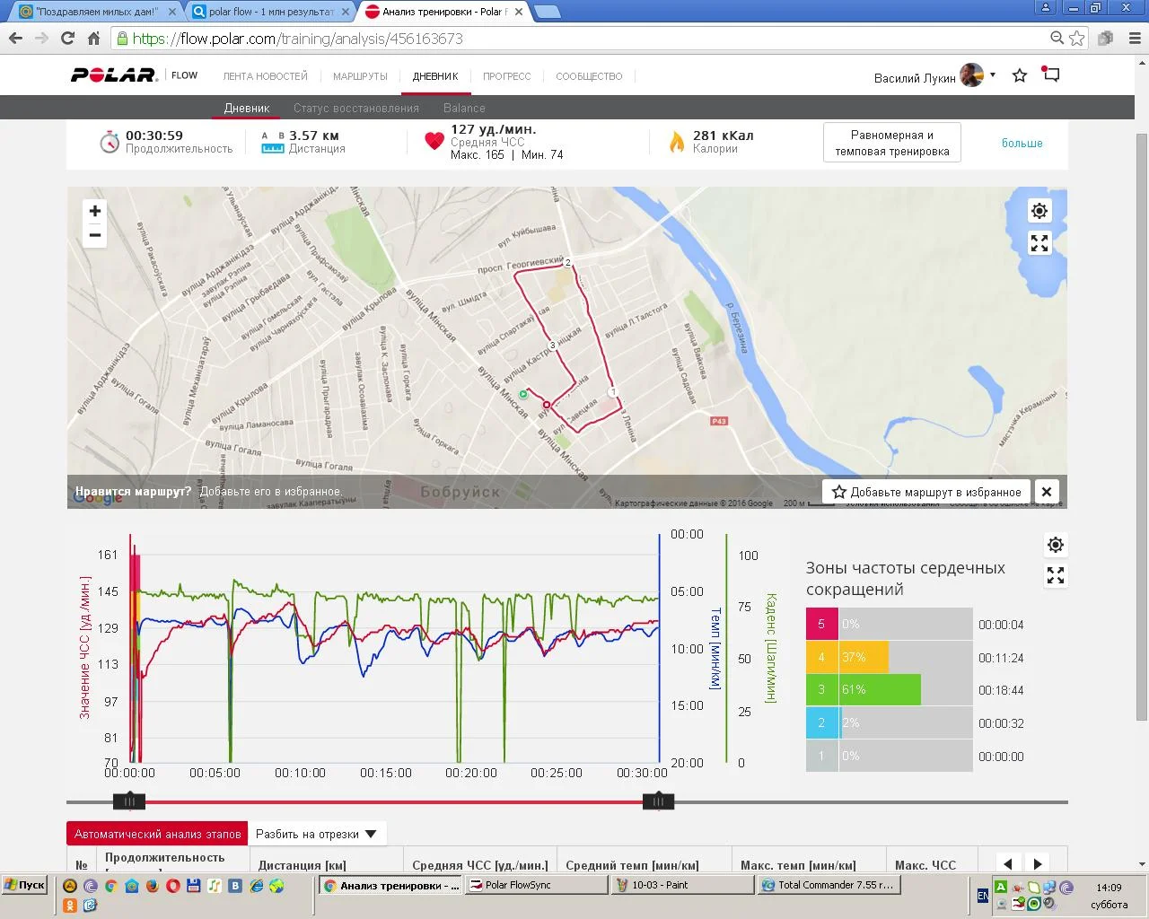Open Total Commander from the taskbar
The height and width of the screenshot is (919, 1149).
pyautogui.click(x=827, y=885)
